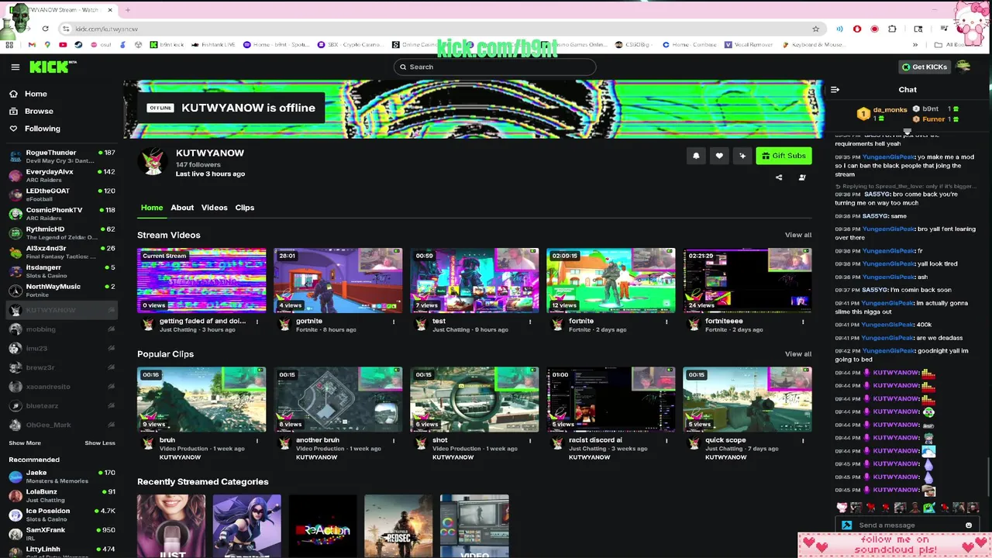Expand the gift leaderboard chevron in chat
This screenshot has height=558, width=992.
point(907,132)
